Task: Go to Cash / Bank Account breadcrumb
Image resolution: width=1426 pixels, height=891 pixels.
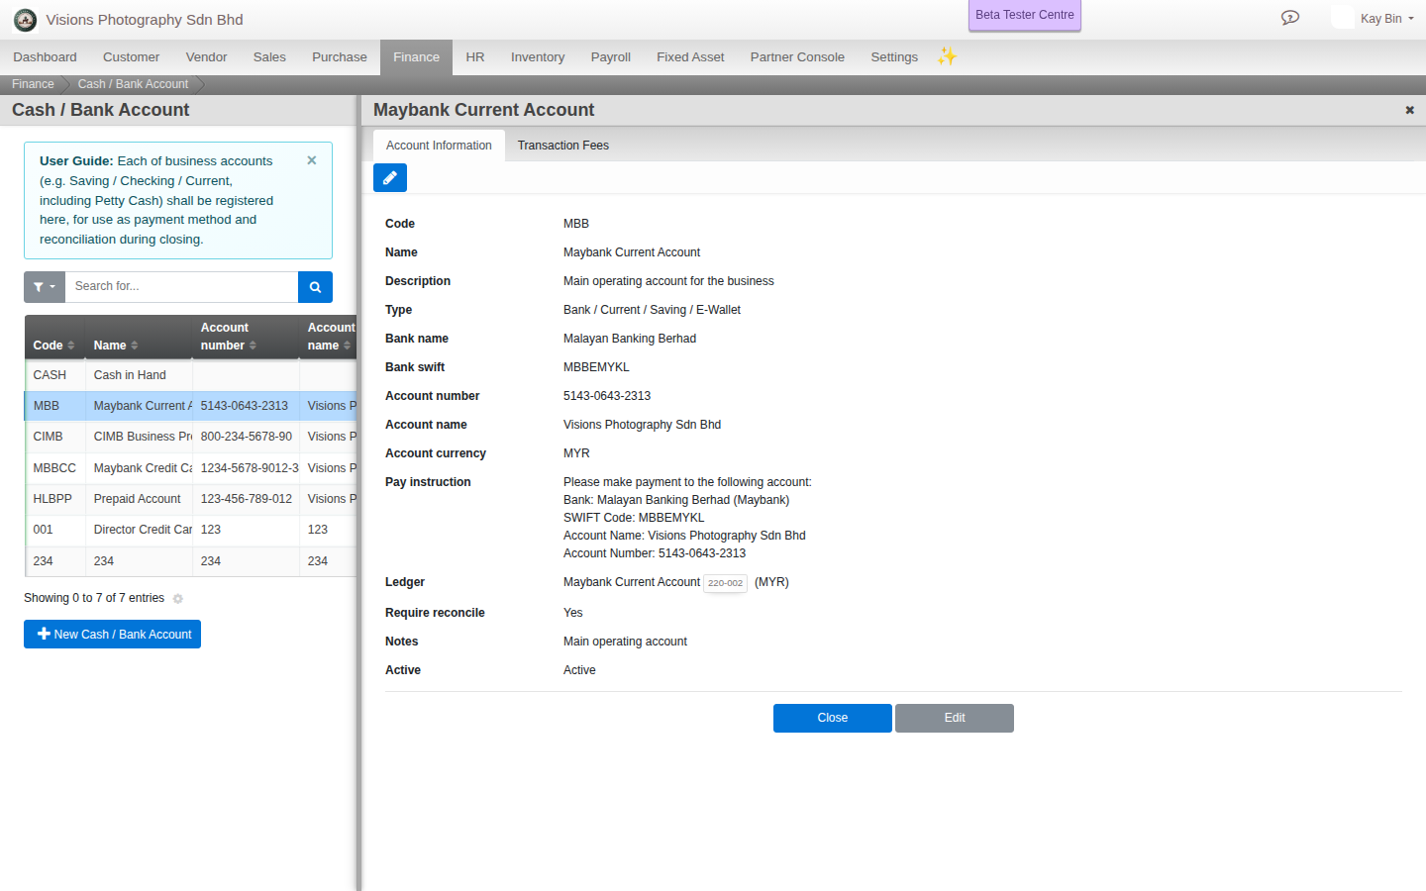Action: (x=133, y=84)
